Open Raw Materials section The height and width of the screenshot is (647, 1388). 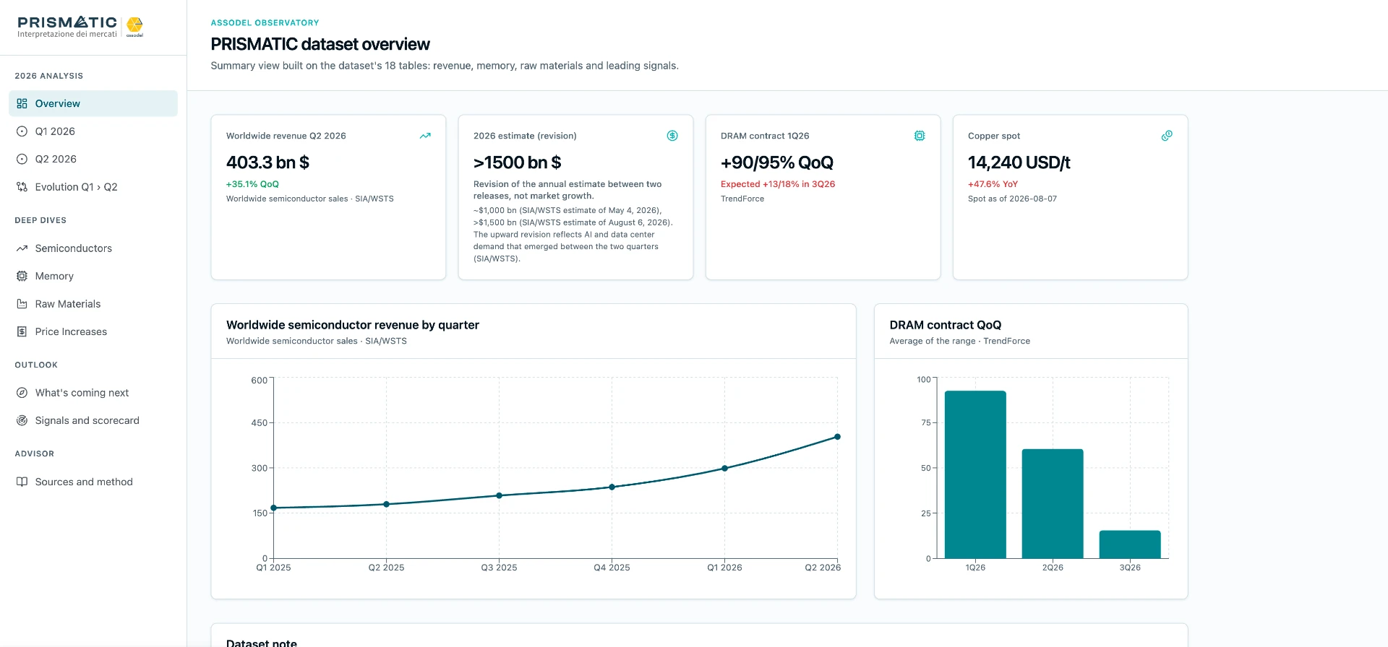(x=93, y=304)
